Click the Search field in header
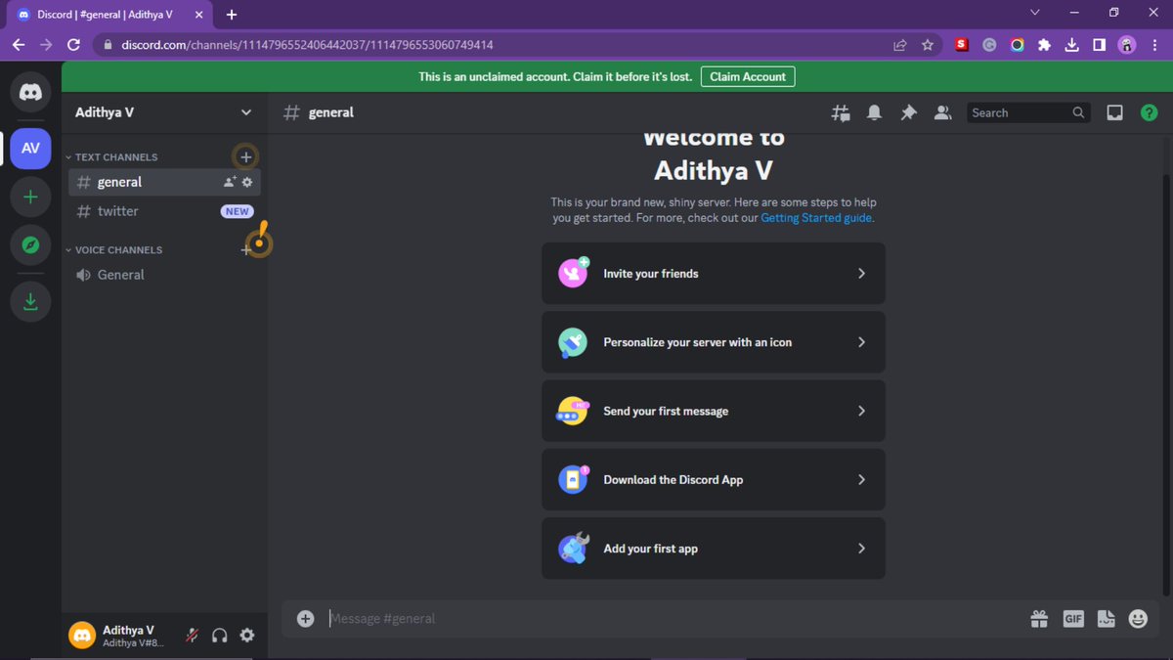 coord(1028,112)
